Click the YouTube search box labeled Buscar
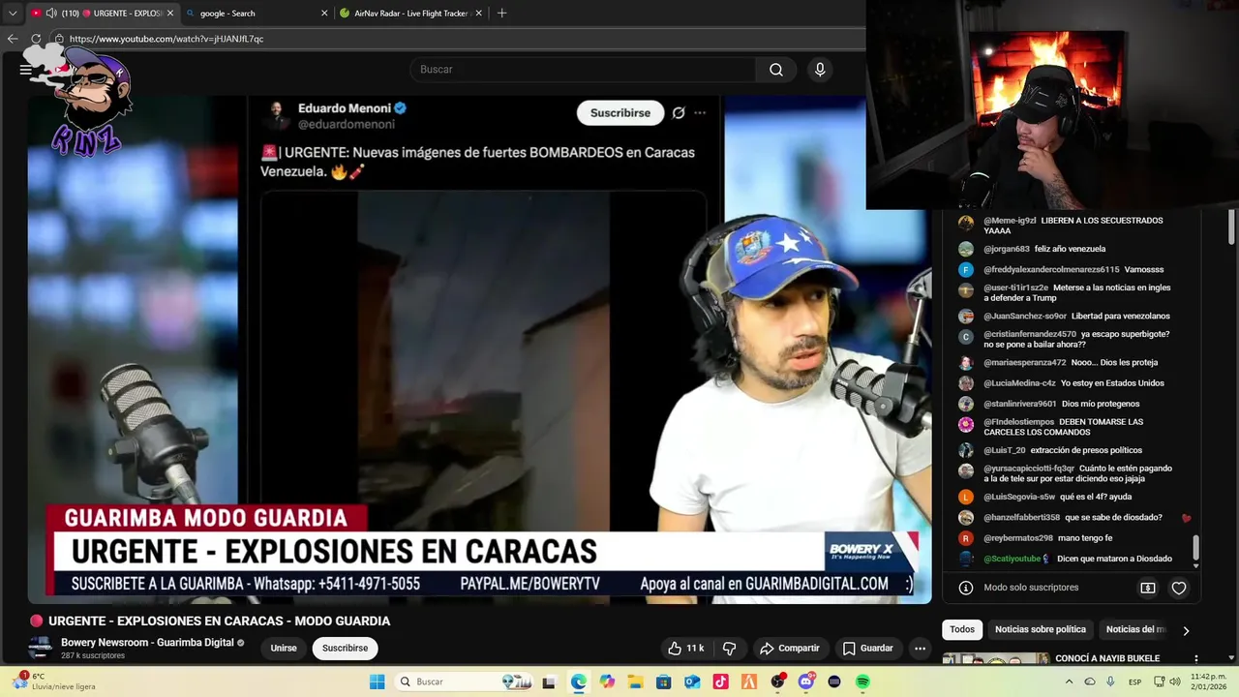Image resolution: width=1239 pixels, height=697 pixels. point(583,70)
